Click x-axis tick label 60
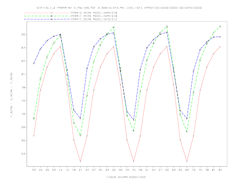 point(167,170)
